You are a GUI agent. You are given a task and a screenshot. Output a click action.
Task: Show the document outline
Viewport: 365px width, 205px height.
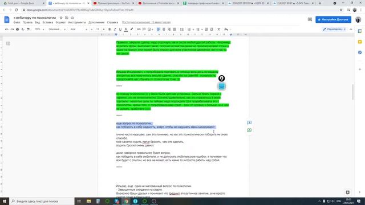click(8, 43)
